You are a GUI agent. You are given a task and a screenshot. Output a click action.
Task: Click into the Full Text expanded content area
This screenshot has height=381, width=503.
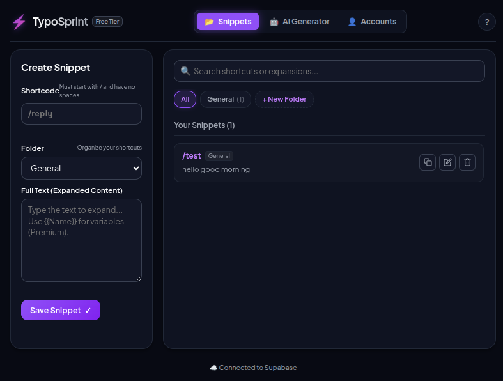81,240
